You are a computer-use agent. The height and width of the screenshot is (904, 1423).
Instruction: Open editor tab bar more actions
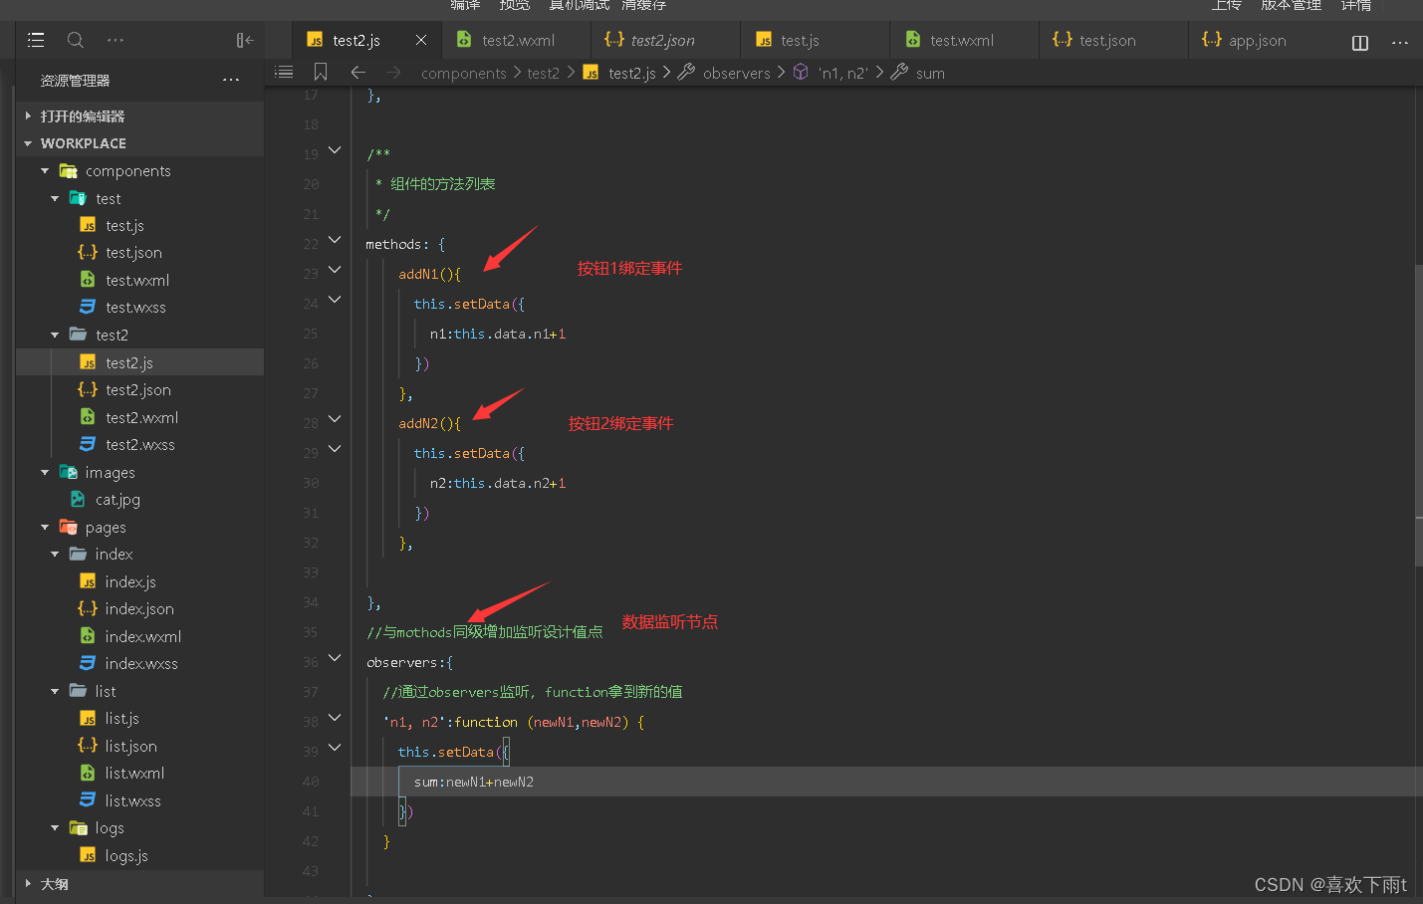(1400, 43)
